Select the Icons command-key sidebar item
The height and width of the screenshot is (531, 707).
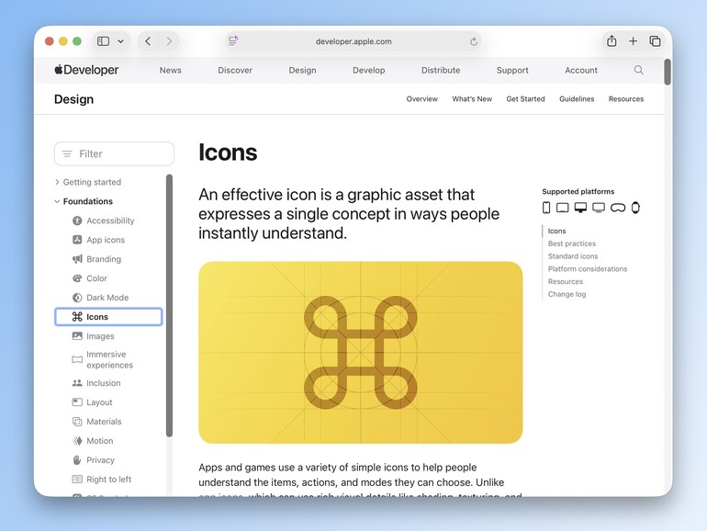pyautogui.click(x=108, y=317)
